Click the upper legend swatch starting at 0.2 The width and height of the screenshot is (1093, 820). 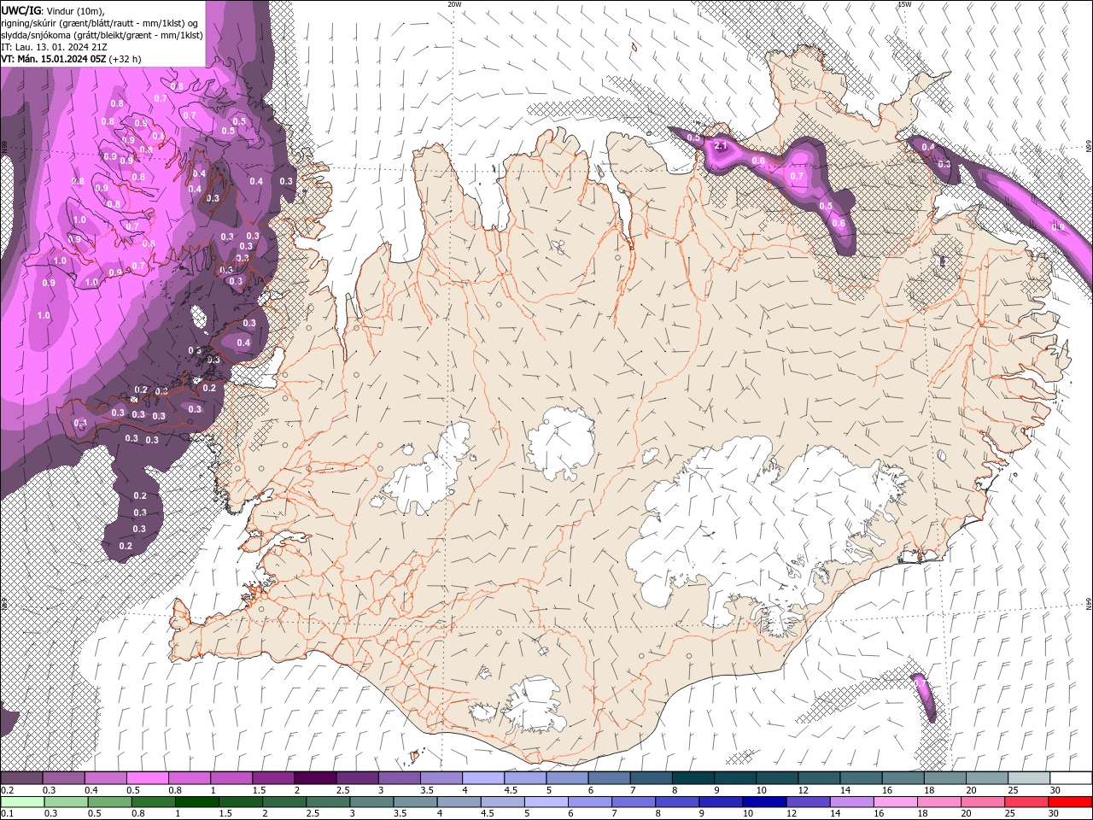[x=22, y=778]
